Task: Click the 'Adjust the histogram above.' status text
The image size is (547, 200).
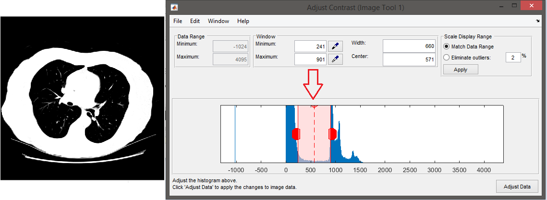Action: (205, 180)
